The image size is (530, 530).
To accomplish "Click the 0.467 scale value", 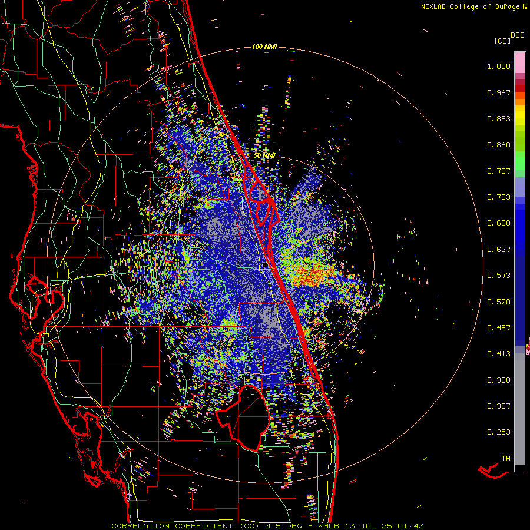I will 499,328.
